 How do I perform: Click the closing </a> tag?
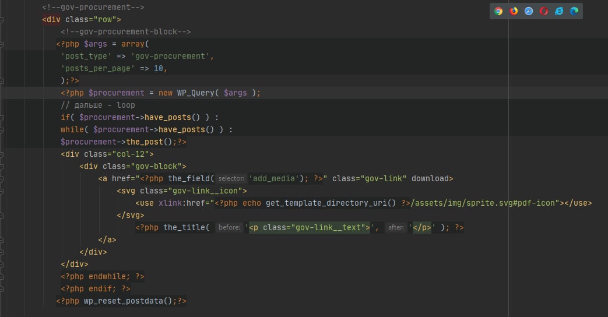click(x=107, y=240)
